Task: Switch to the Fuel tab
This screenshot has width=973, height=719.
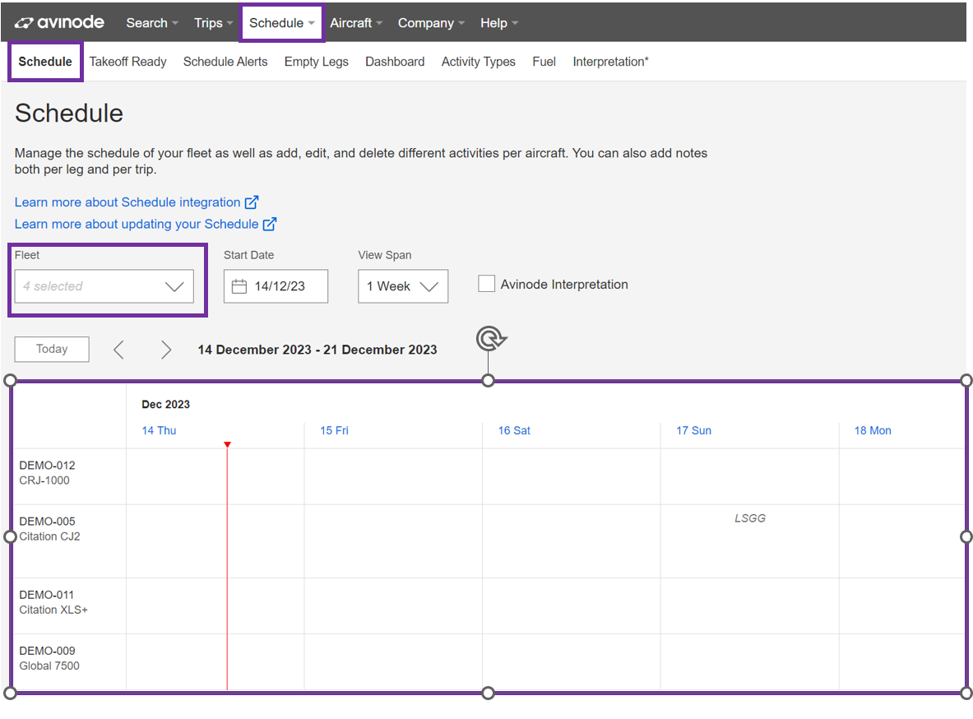Action: pos(544,62)
